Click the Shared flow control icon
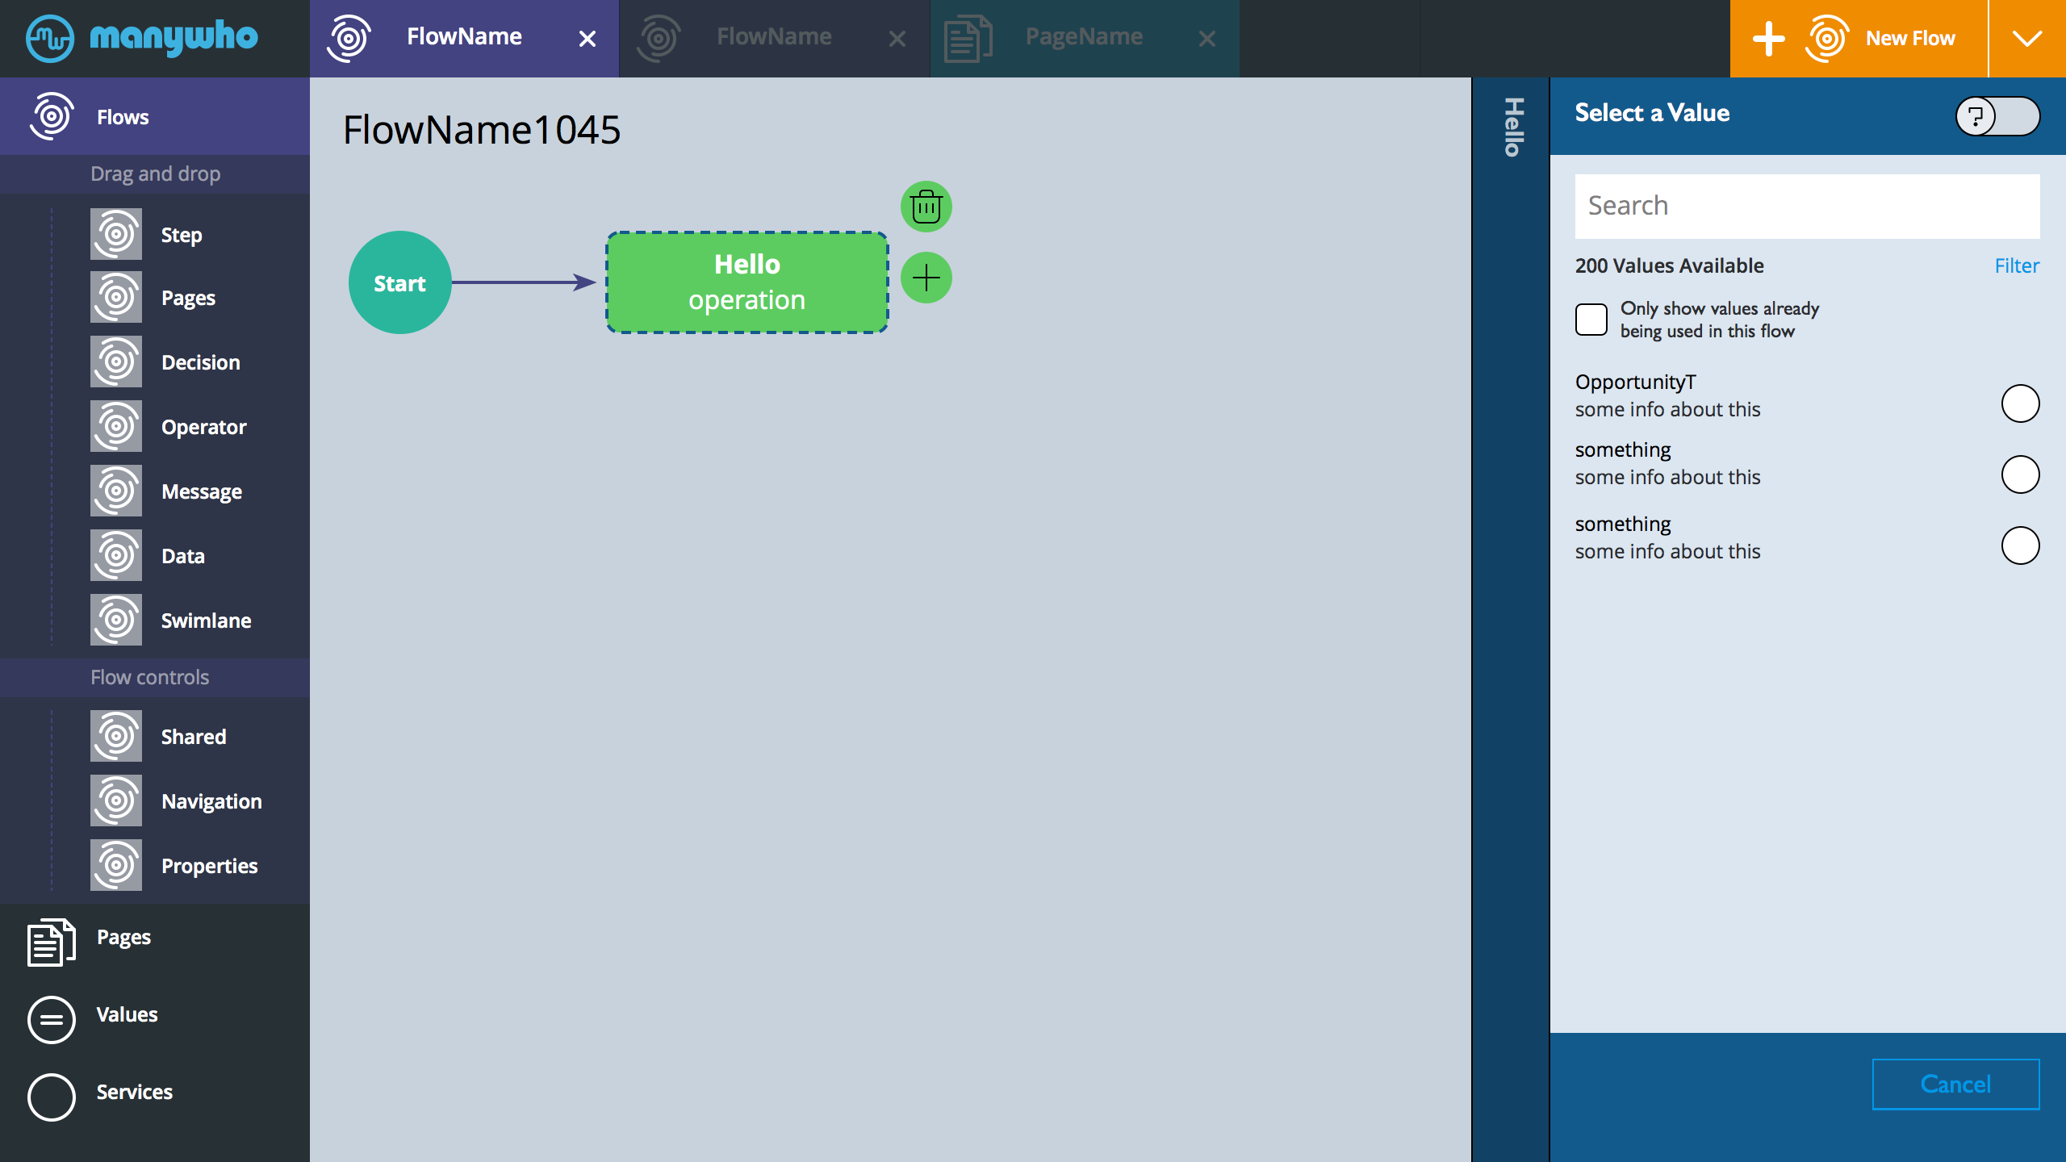The height and width of the screenshot is (1162, 2066). point(116,736)
